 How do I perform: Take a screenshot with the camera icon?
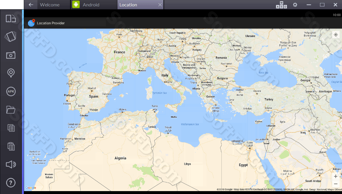tap(11, 55)
